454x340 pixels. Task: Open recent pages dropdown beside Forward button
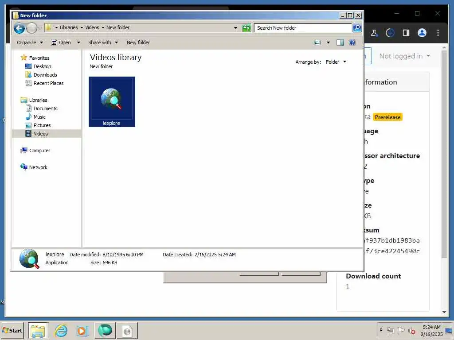click(40, 28)
